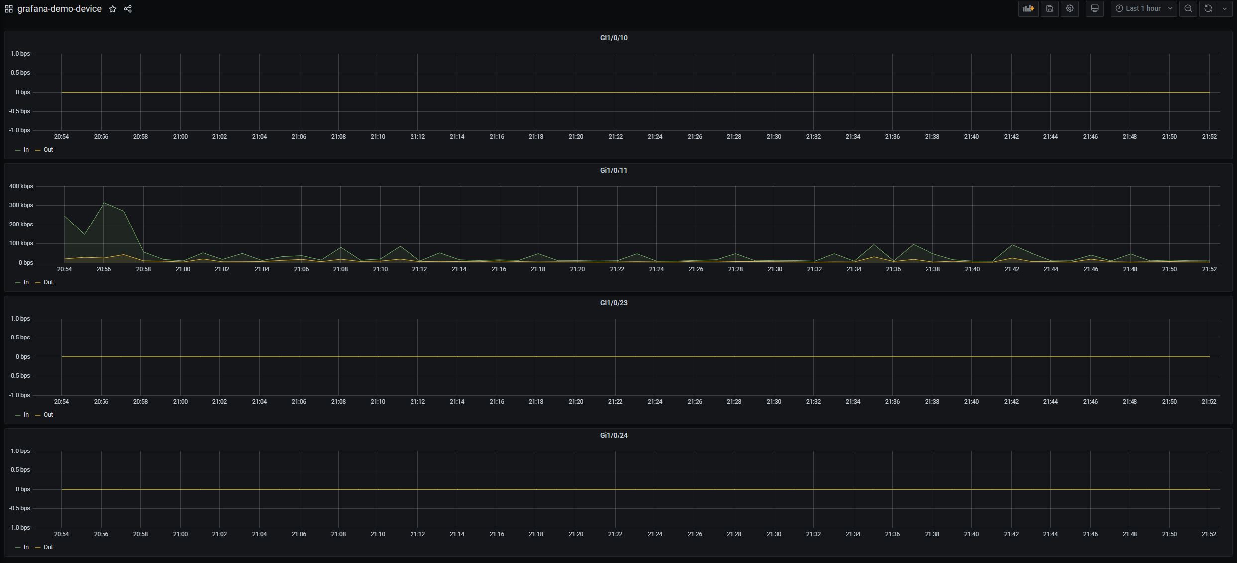Viewport: 1237px width, 563px height.
Task: Click In color line in Gi1/0/10 legend
Action: click(x=18, y=150)
